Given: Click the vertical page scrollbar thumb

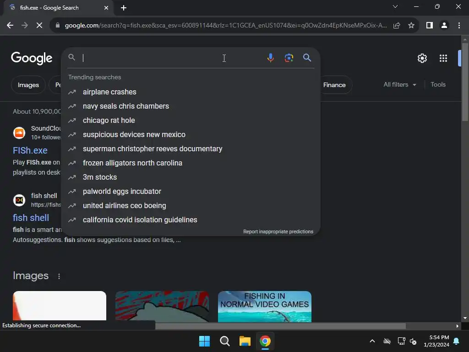Looking at the screenshot, I should 464,82.
